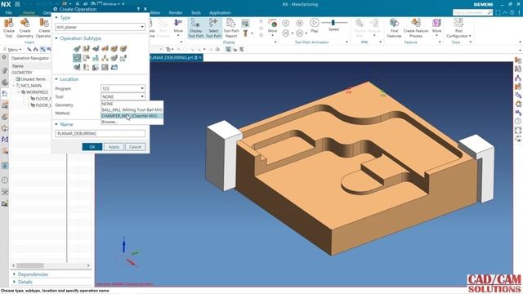
Task: Click top icon in right-side vertical toolbar
Action: point(517,60)
